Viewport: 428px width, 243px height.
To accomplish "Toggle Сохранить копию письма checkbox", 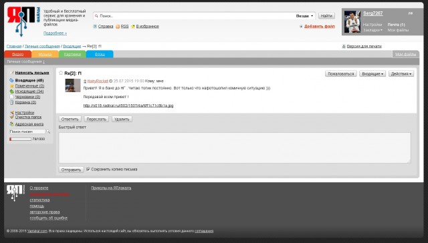I will pos(88,169).
